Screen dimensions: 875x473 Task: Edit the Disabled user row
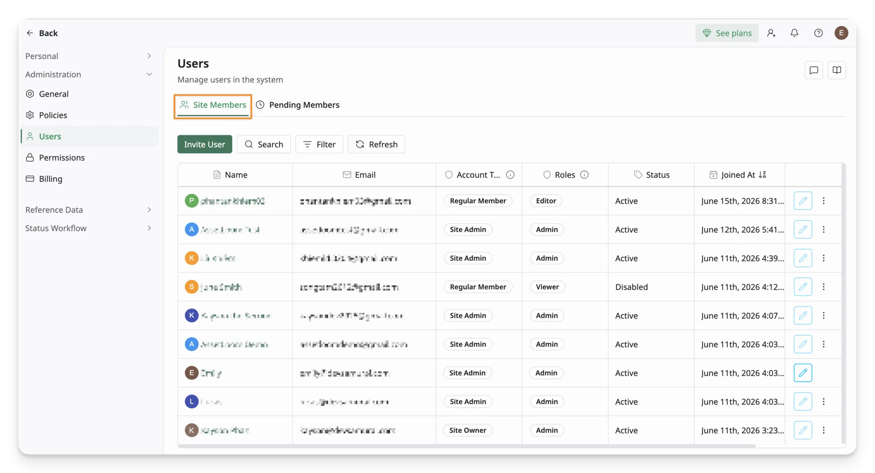803,287
